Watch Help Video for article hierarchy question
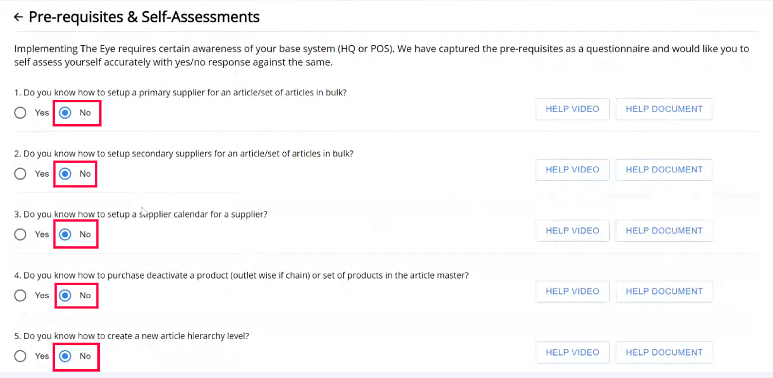Viewport: 773px width, 378px height. pos(572,352)
